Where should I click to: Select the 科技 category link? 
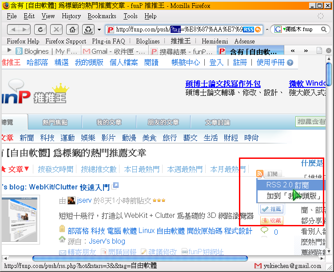pos(47,138)
